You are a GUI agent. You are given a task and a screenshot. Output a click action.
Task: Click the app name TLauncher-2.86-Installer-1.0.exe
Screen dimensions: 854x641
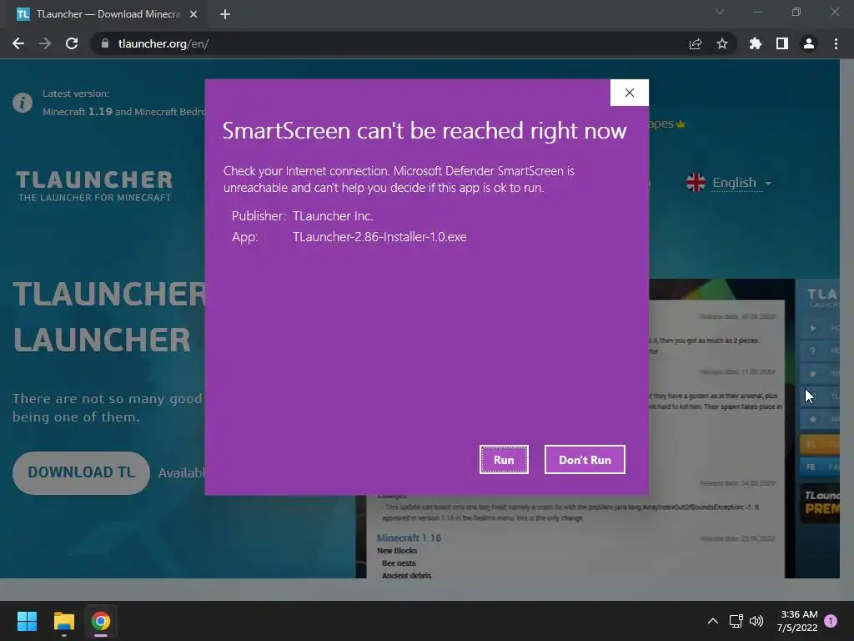click(379, 237)
